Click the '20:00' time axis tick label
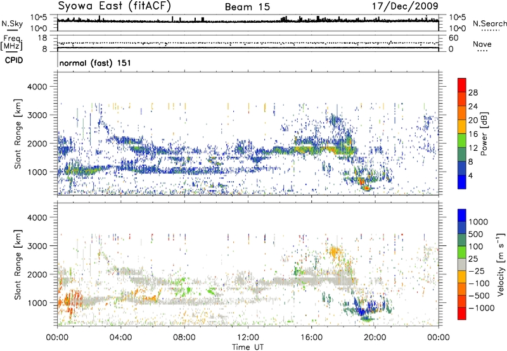Screen dimensions: 507x351 point(375,338)
